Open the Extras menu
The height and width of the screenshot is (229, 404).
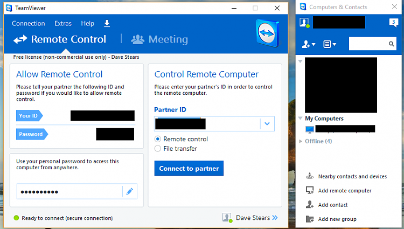[x=63, y=24]
